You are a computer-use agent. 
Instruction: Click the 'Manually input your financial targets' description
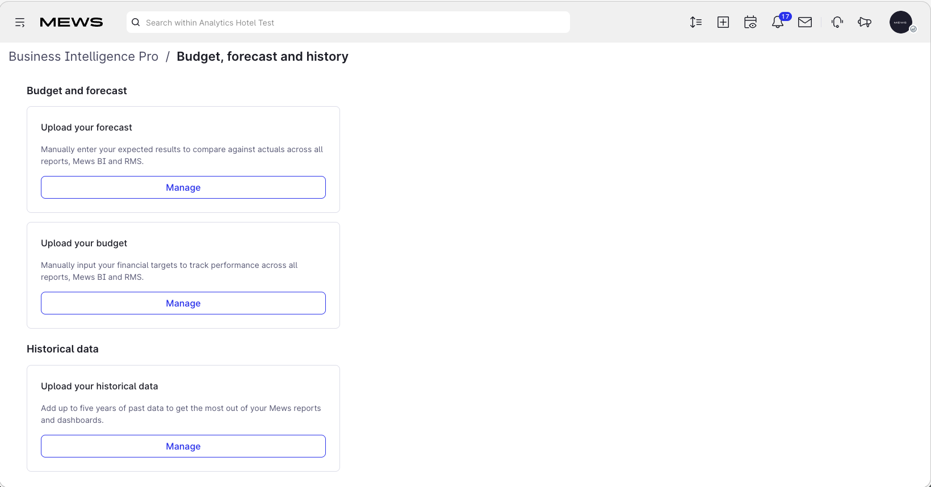169,271
